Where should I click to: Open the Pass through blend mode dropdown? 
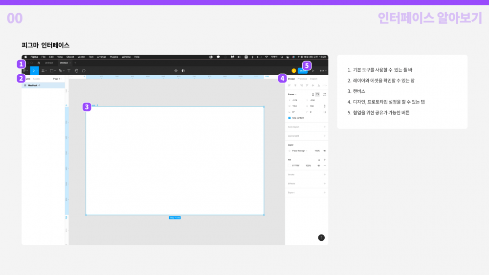tap(299, 151)
